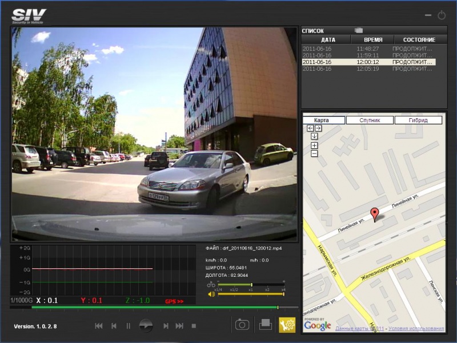Set playback speed slider to x2

267,284
